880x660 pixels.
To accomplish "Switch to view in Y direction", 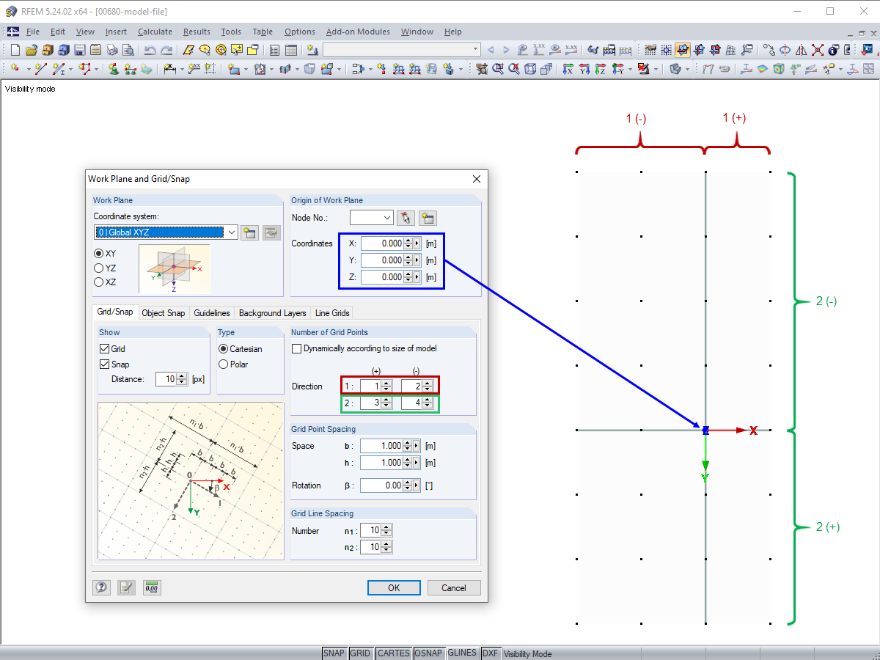I will (x=584, y=69).
